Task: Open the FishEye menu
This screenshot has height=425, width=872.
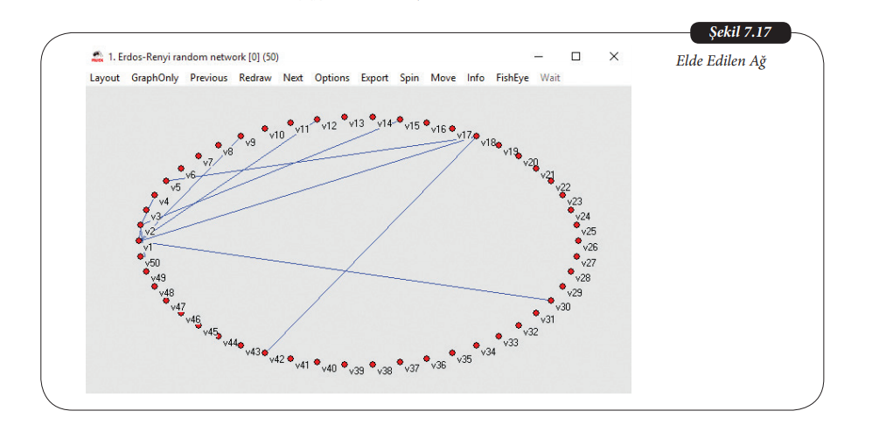Action: (512, 78)
